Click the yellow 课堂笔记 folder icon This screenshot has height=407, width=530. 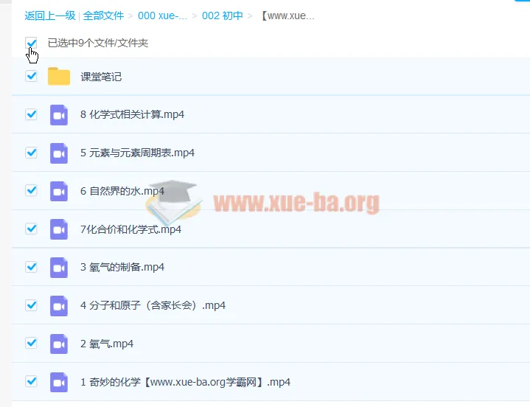(x=59, y=77)
